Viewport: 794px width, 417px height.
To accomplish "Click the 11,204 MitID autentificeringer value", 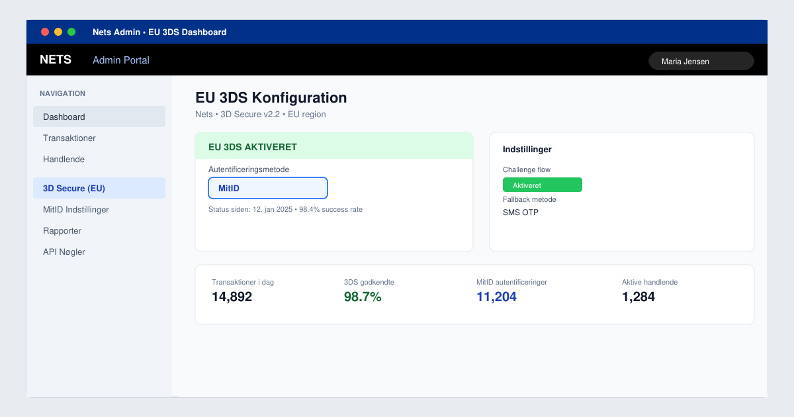I will tap(496, 297).
